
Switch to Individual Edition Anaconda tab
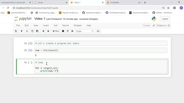tap(13, 3)
